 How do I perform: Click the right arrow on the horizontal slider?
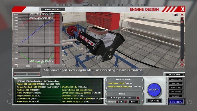click(39, 74)
